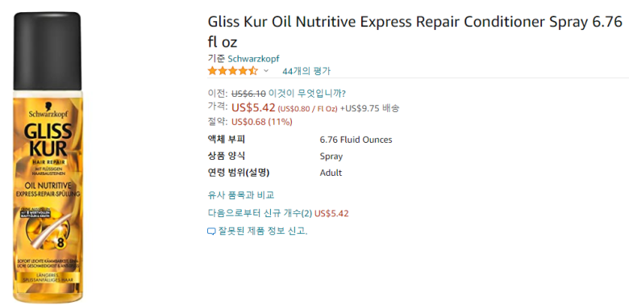
Task: Open the star rating breakdown chevron
Action: 265,71
